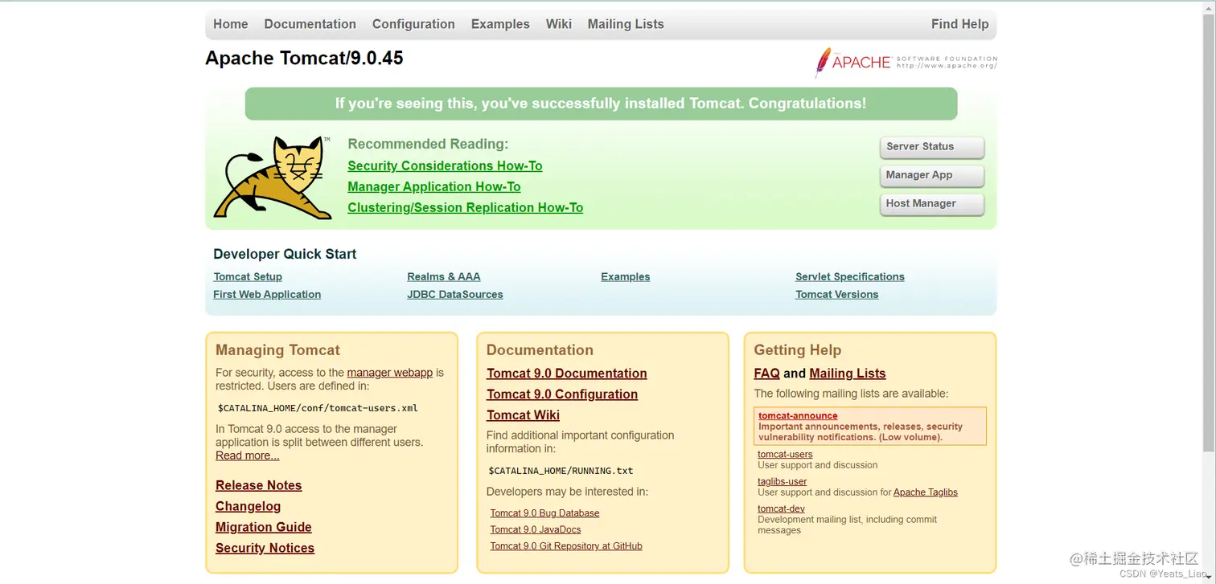
Task: Open the Changelog link
Action: [249, 507]
